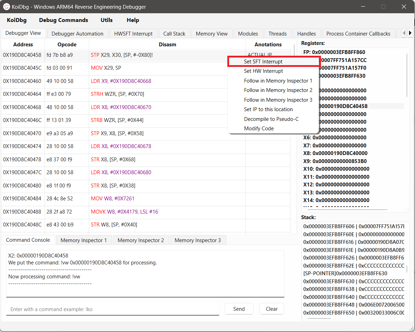Viewport: 415px width, 332px height.
Task: Select stack entry 0x0000003EFB8FF650
Action: [354, 313]
